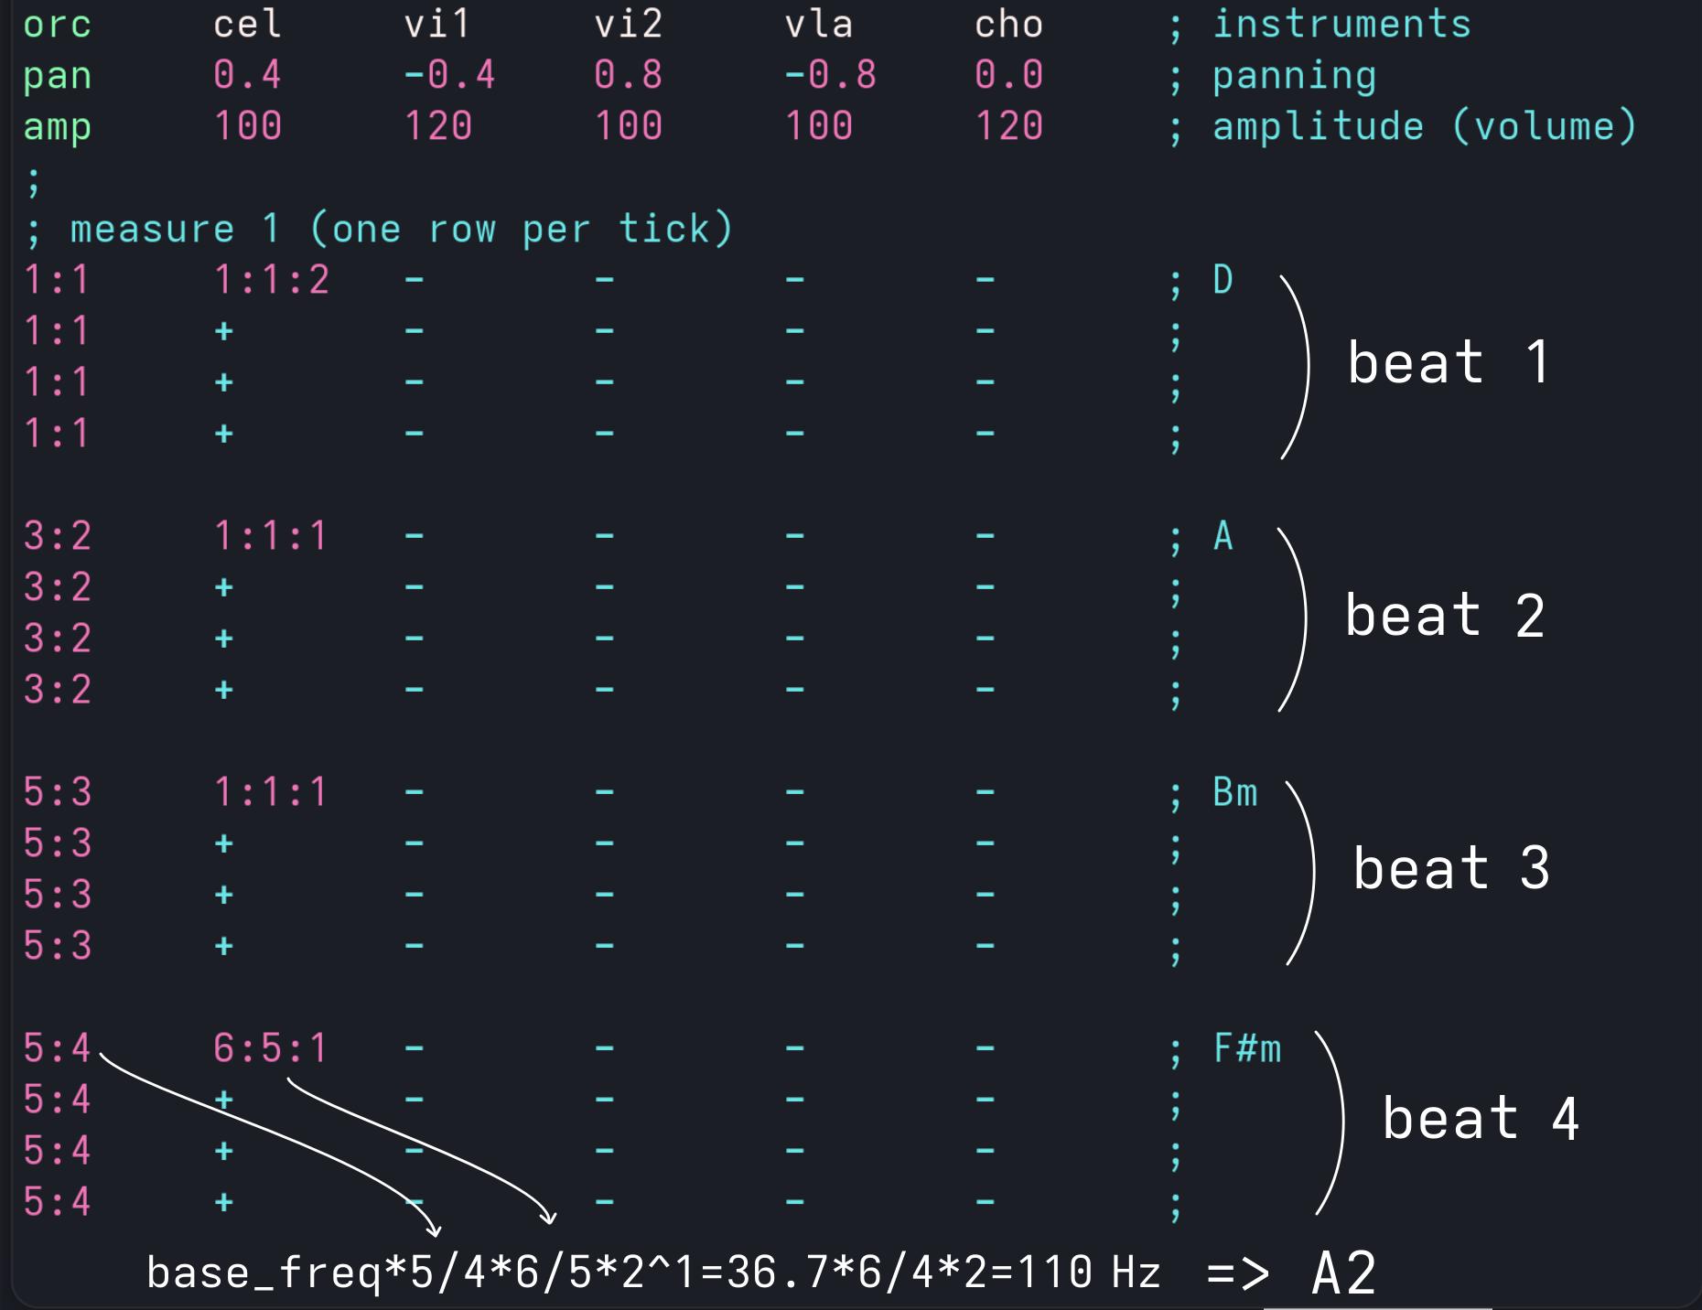Screen dimensions: 1702x1310
Task: Select the 'vi1' instrument column header
Action: pos(437,25)
